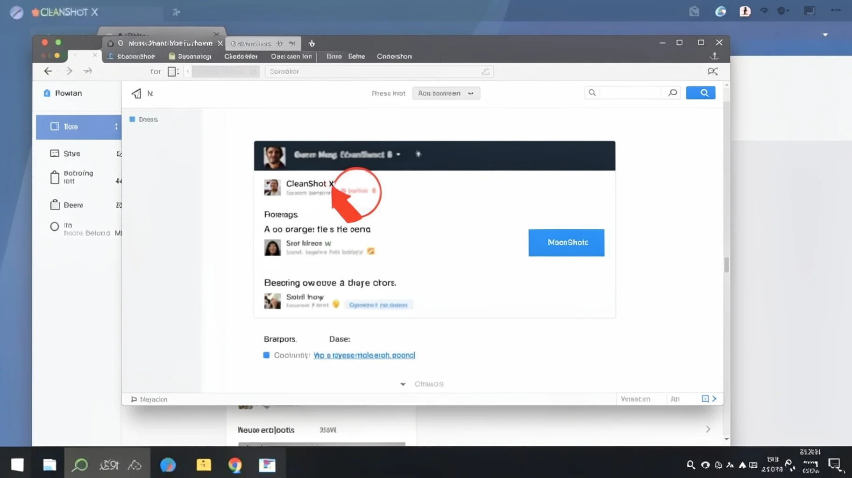Click the scroll-down arrow at the window's right edge

click(x=726, y=439)
